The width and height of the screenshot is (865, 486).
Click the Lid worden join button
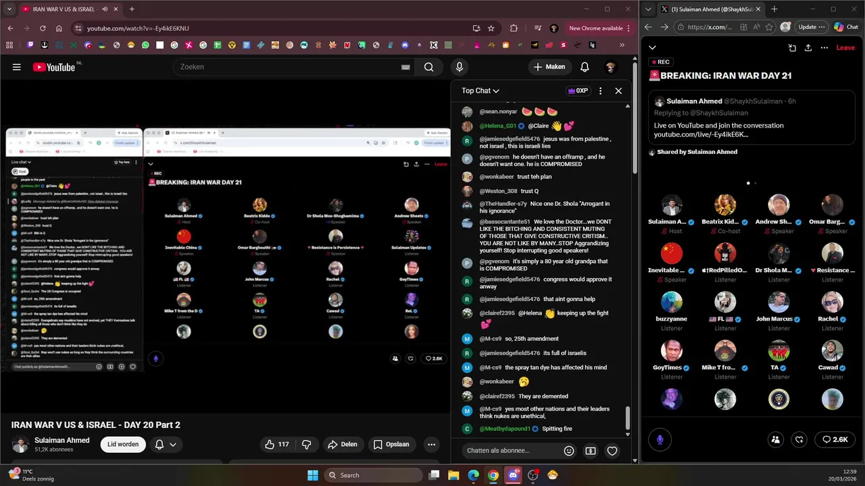tap(123, 444)
